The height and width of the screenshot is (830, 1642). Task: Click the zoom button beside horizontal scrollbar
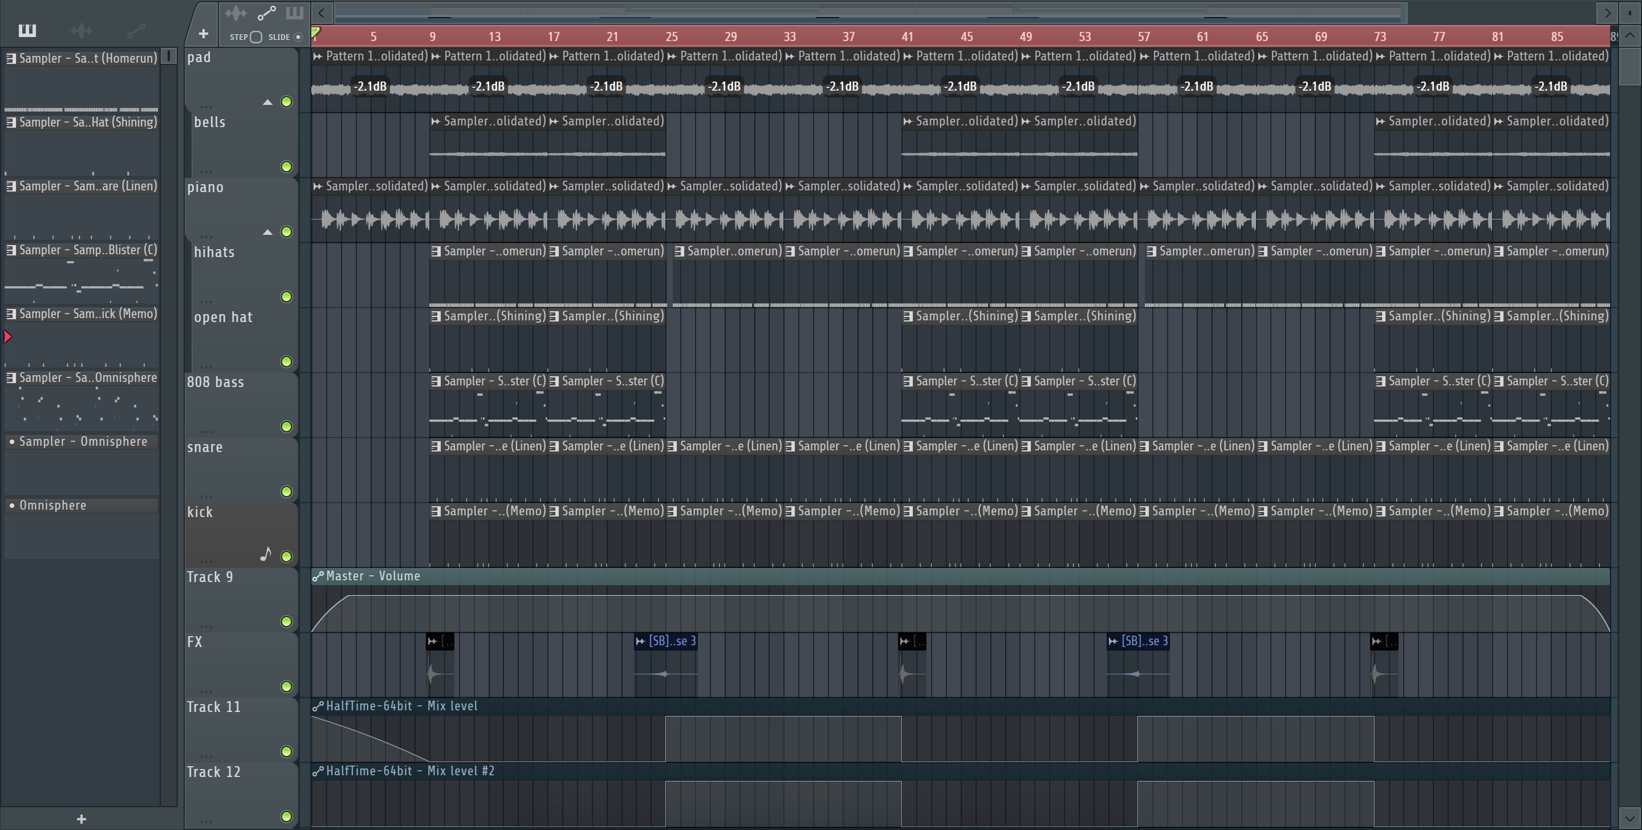point(1630,12)
